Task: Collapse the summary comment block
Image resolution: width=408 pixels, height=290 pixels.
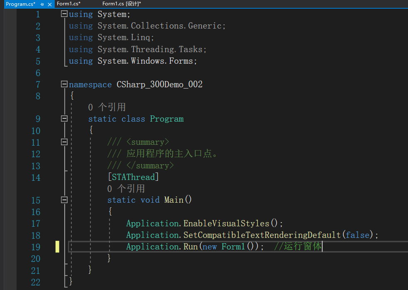Action: [64, 142]
